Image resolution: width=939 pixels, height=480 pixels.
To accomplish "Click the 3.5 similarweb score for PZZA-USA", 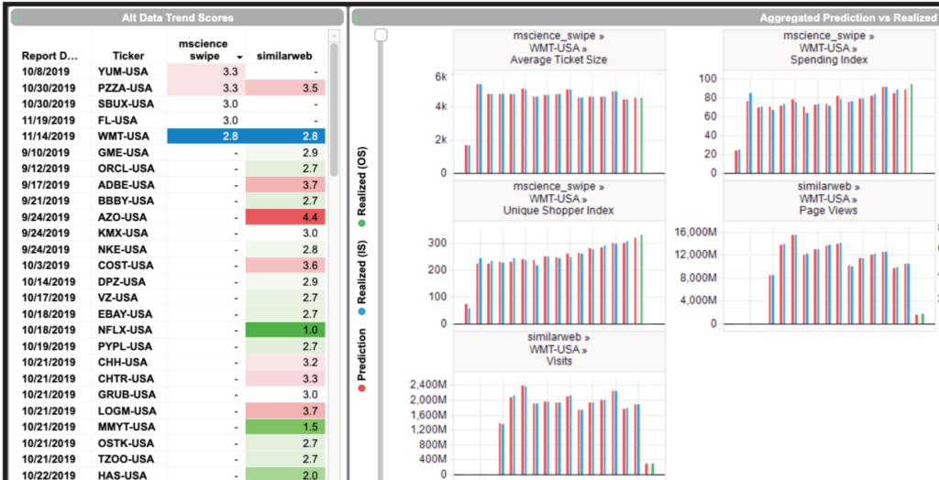I will 286,88.
